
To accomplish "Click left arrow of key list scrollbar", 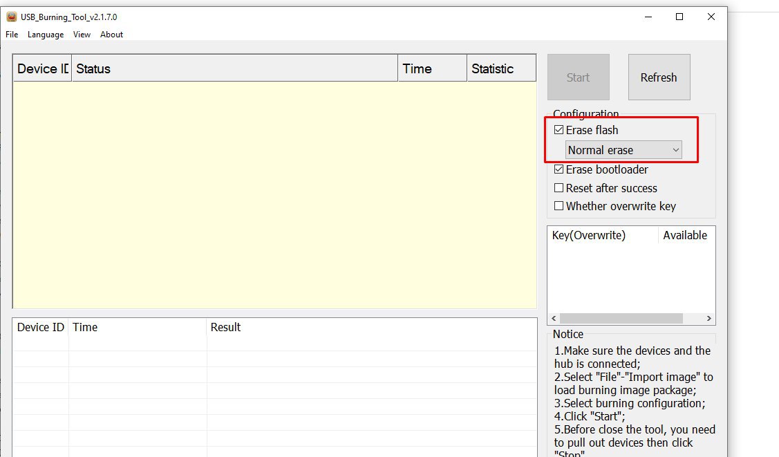I will tap(554, 319).
